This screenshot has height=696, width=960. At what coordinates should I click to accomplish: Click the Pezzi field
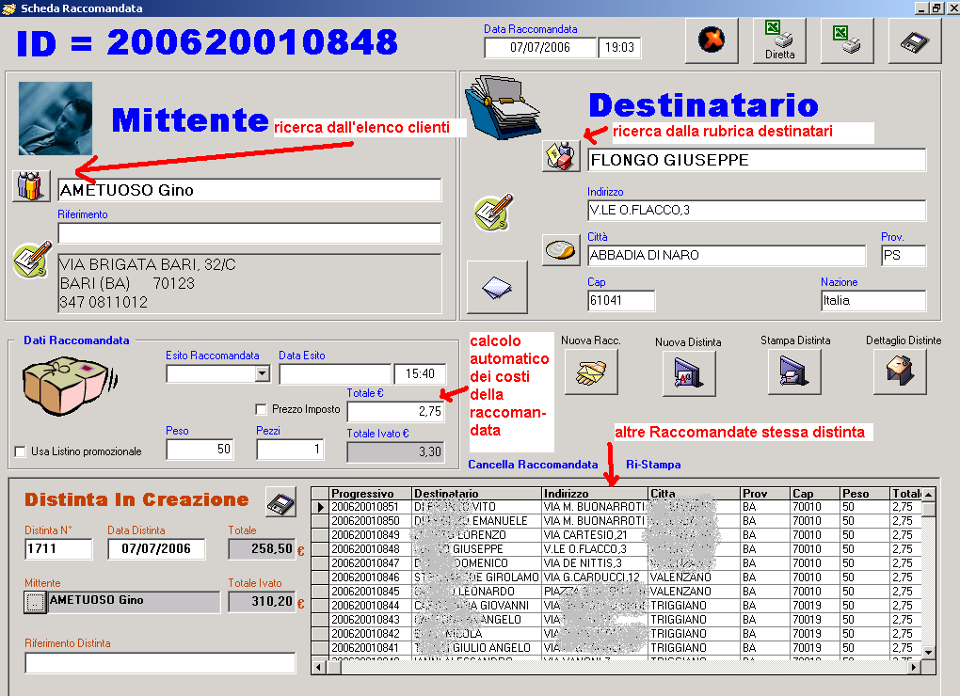coord(290,450)
